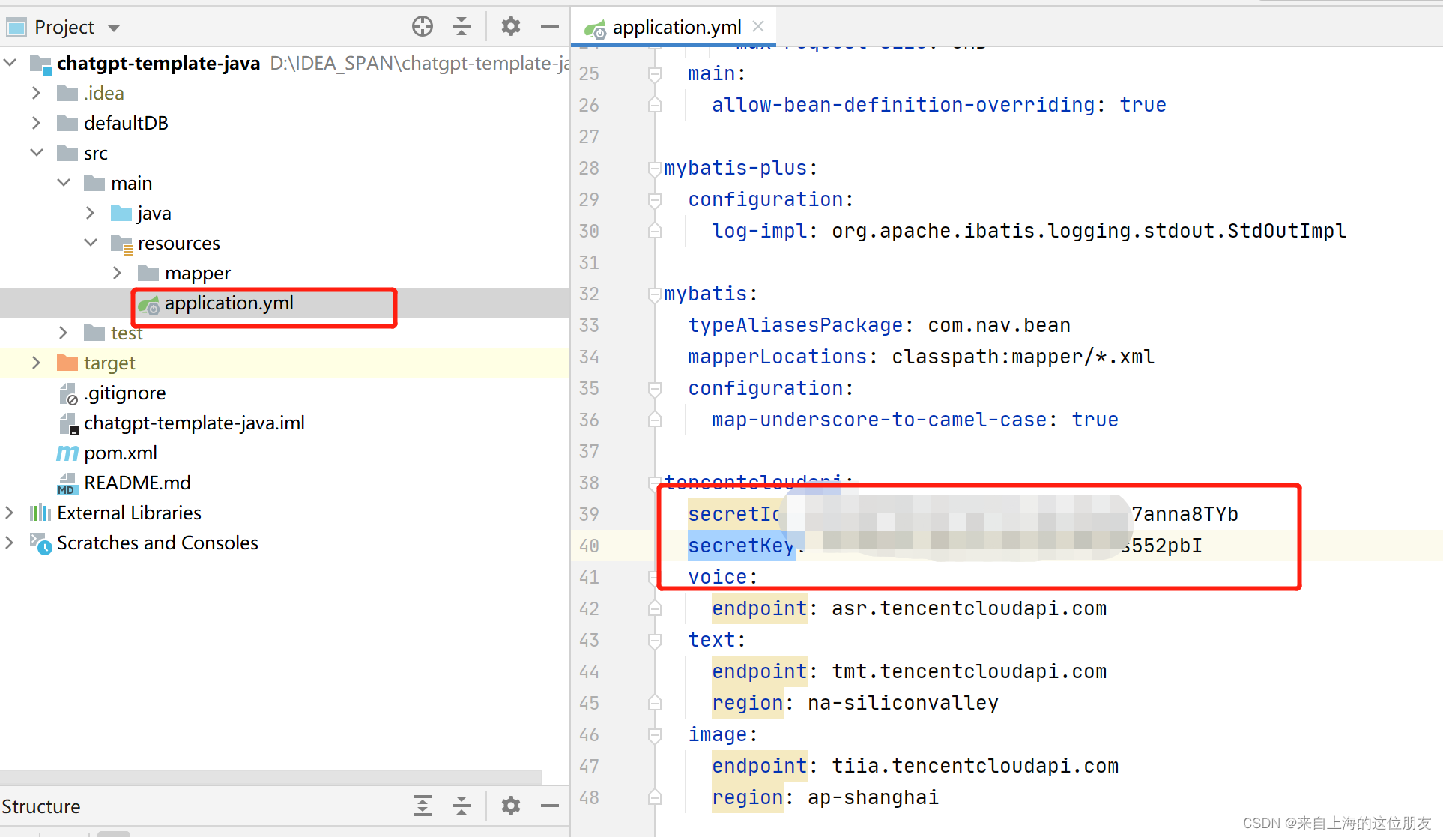Open Project panel settings gear
This screenshot has height=837, width=1443.
tap(511, 27)
